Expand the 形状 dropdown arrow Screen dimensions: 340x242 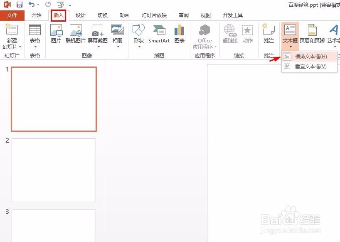coord(139,47)
